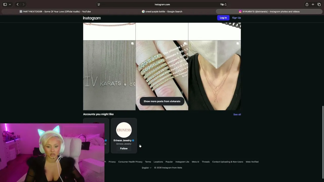Click the "Accounts you might like" heading
324x182 pixels.
(98, 114)
